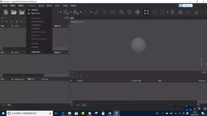Move job up with up arrow
This screenshot has width=207, height=116.
click(x=86, y=76)
